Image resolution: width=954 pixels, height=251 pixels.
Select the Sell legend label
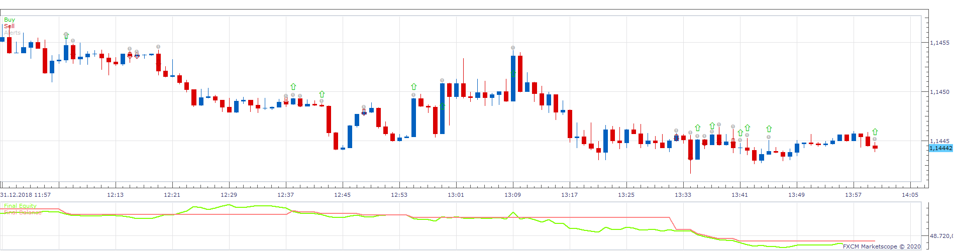(10, 26)
